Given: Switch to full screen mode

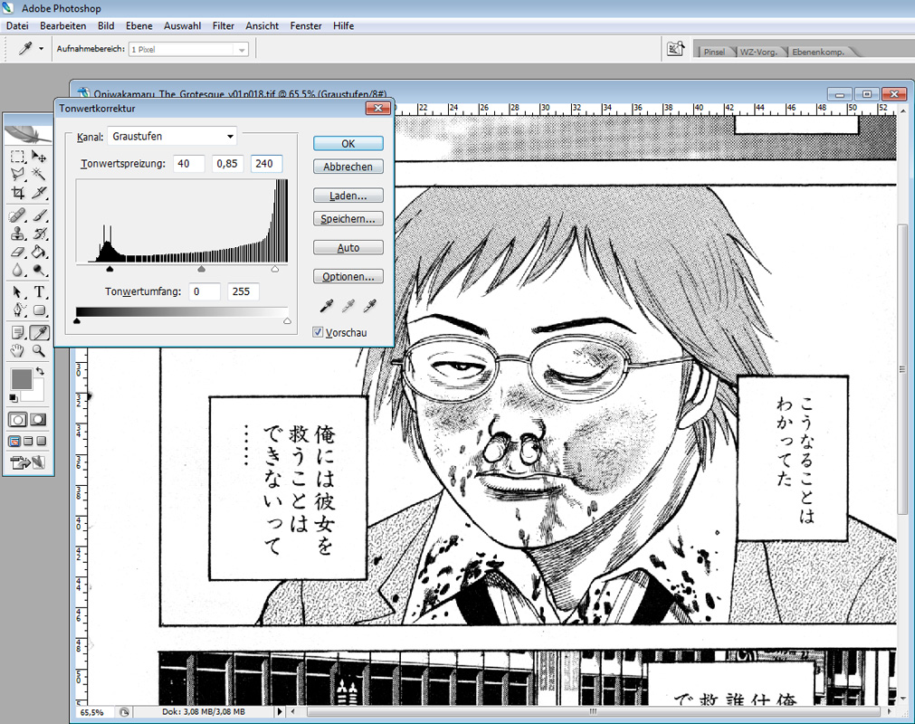Looking at the screenshot, I should 41,441.
